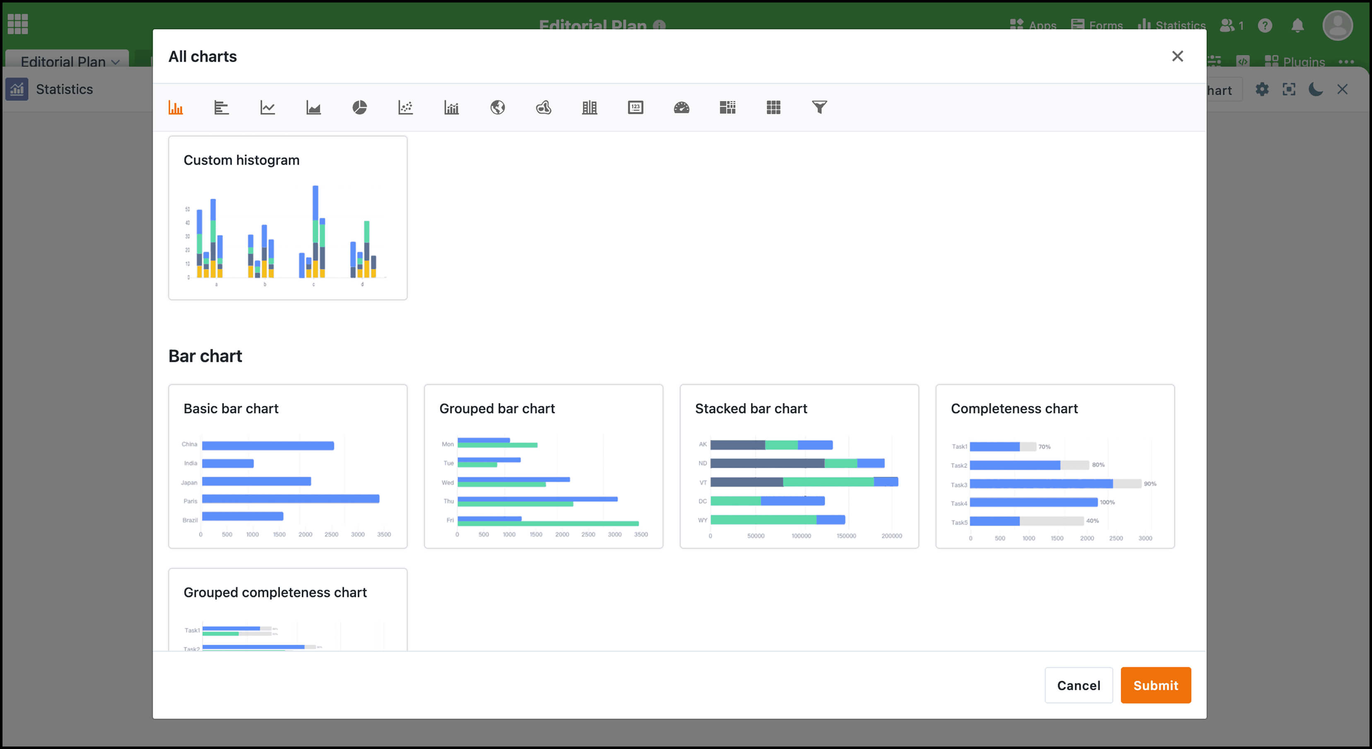Screen dimensions: 1372x749
Task: Open the funnel chart category
Action: tap(820, 107)
